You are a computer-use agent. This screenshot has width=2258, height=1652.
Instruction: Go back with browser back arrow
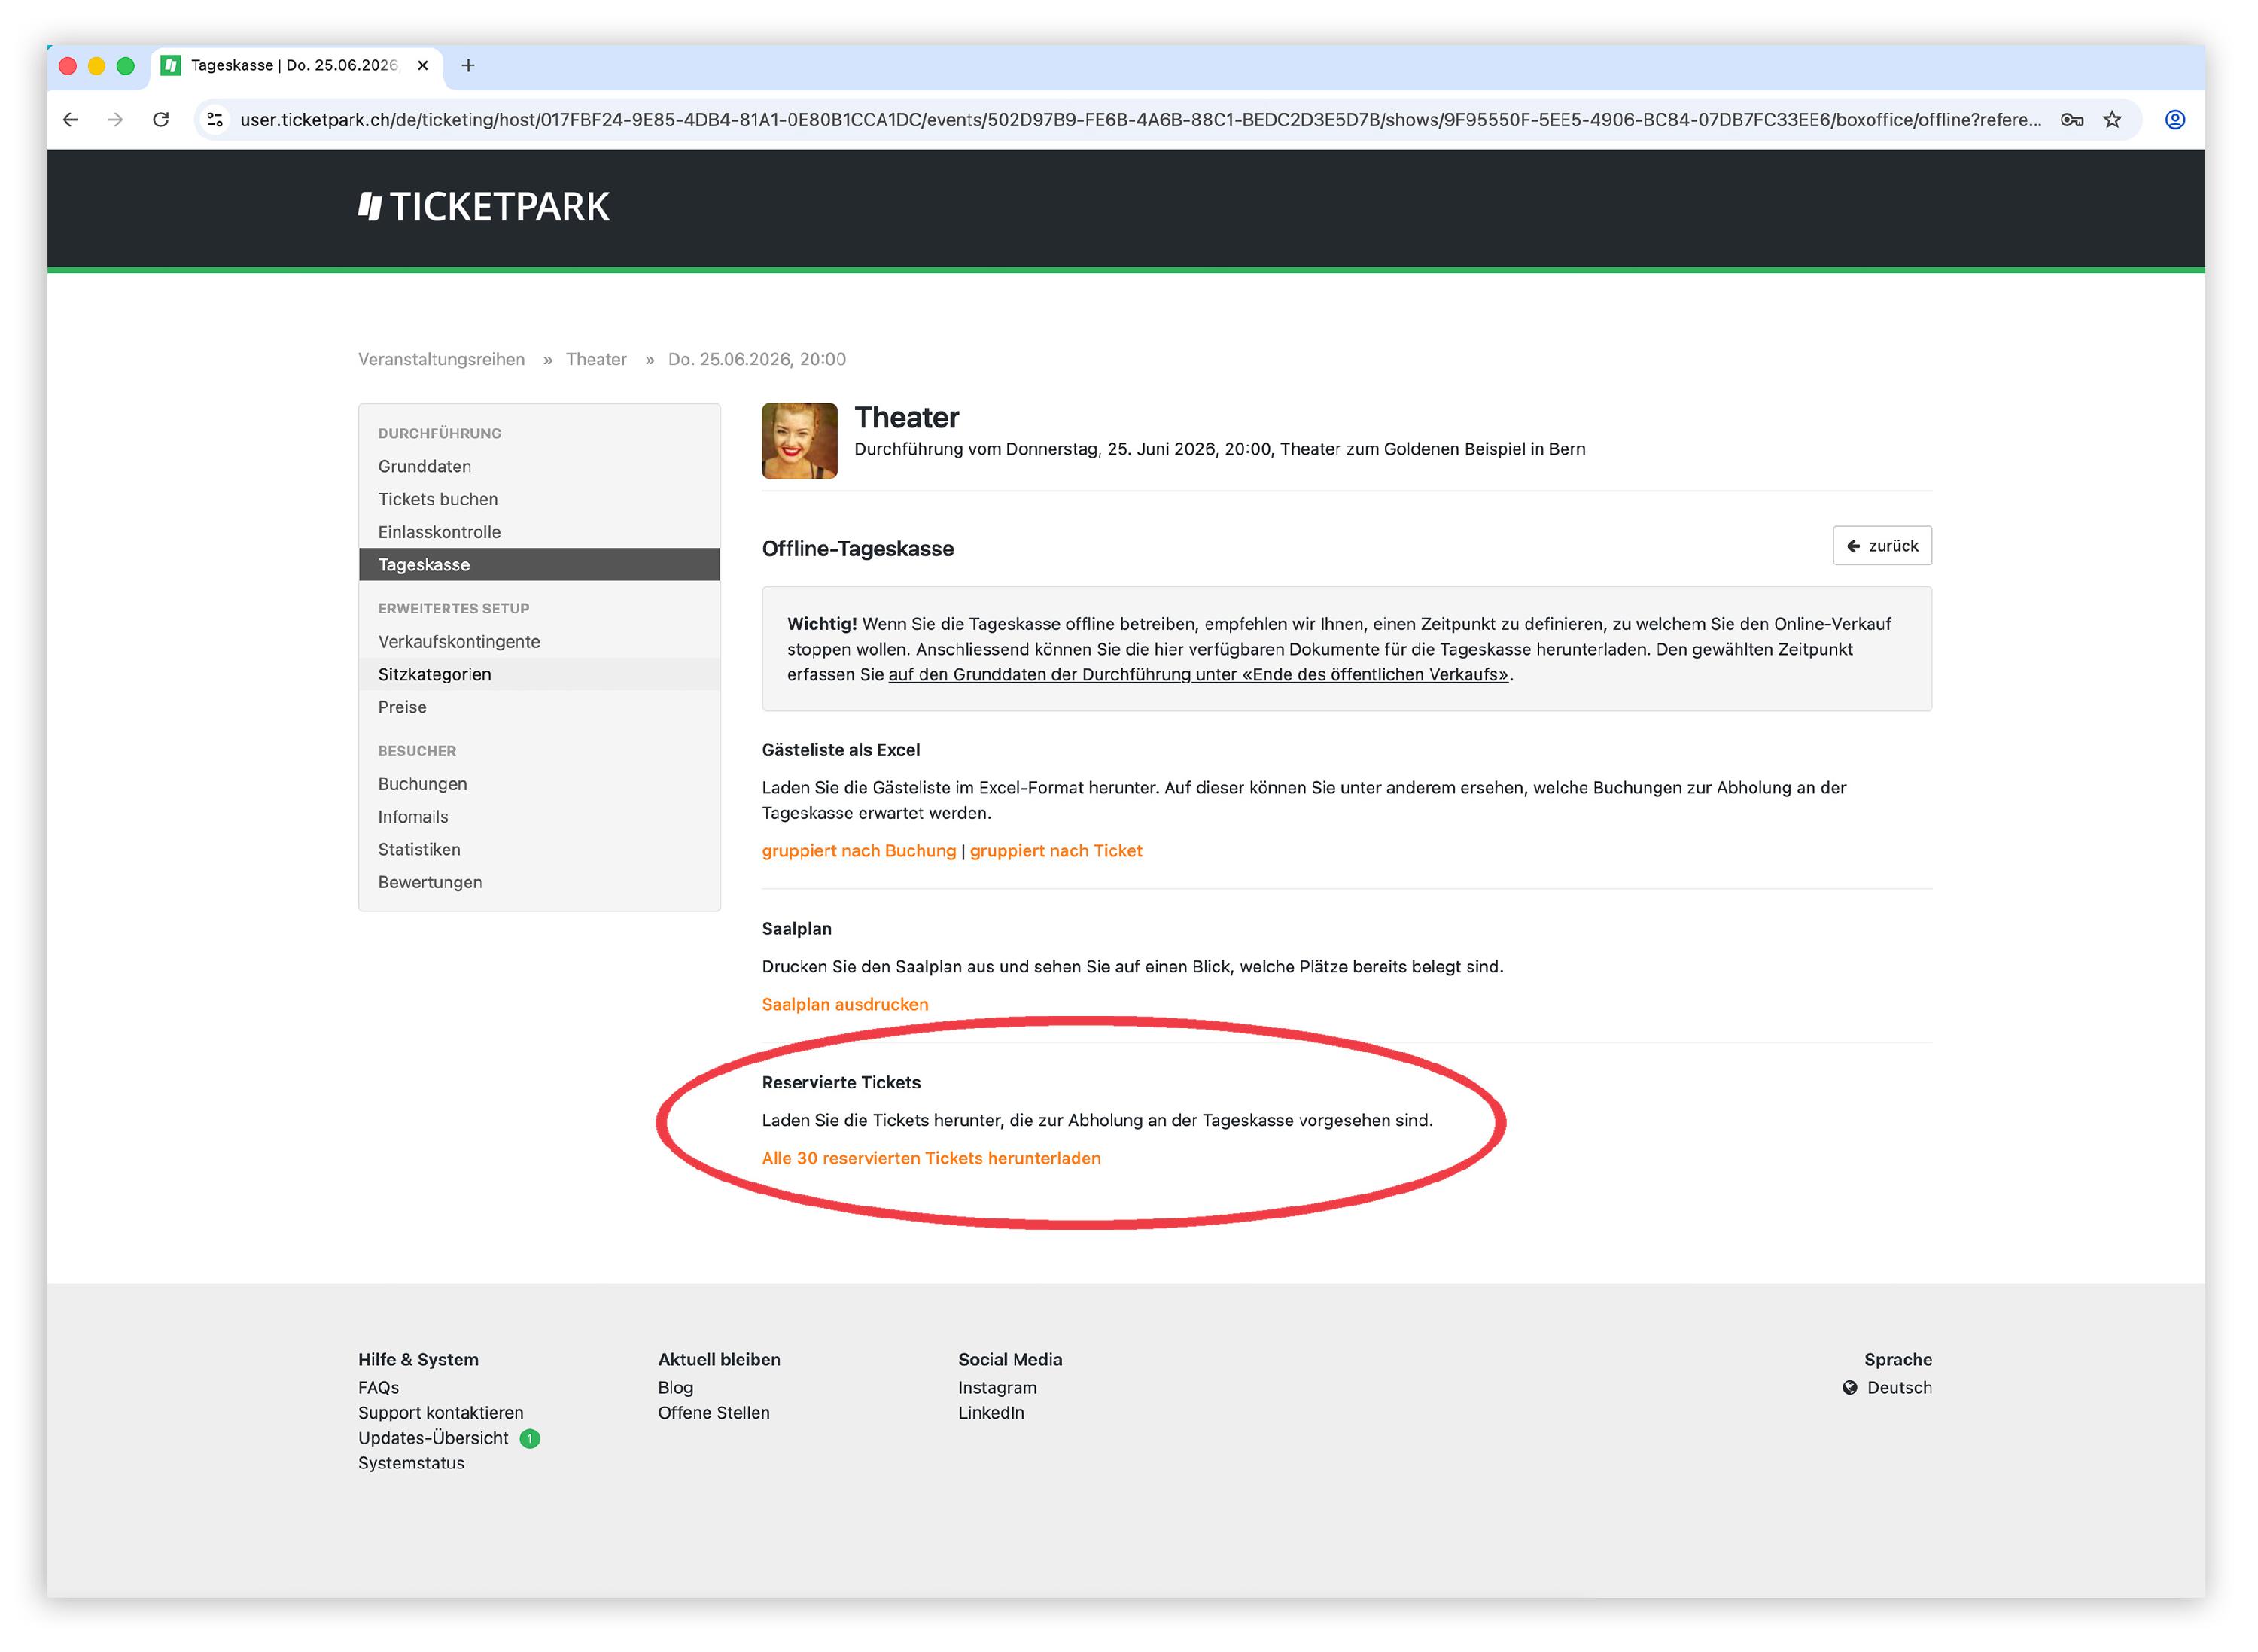coord(70,120)
